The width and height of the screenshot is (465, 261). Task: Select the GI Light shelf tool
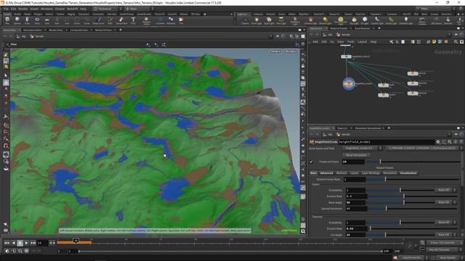365,20
